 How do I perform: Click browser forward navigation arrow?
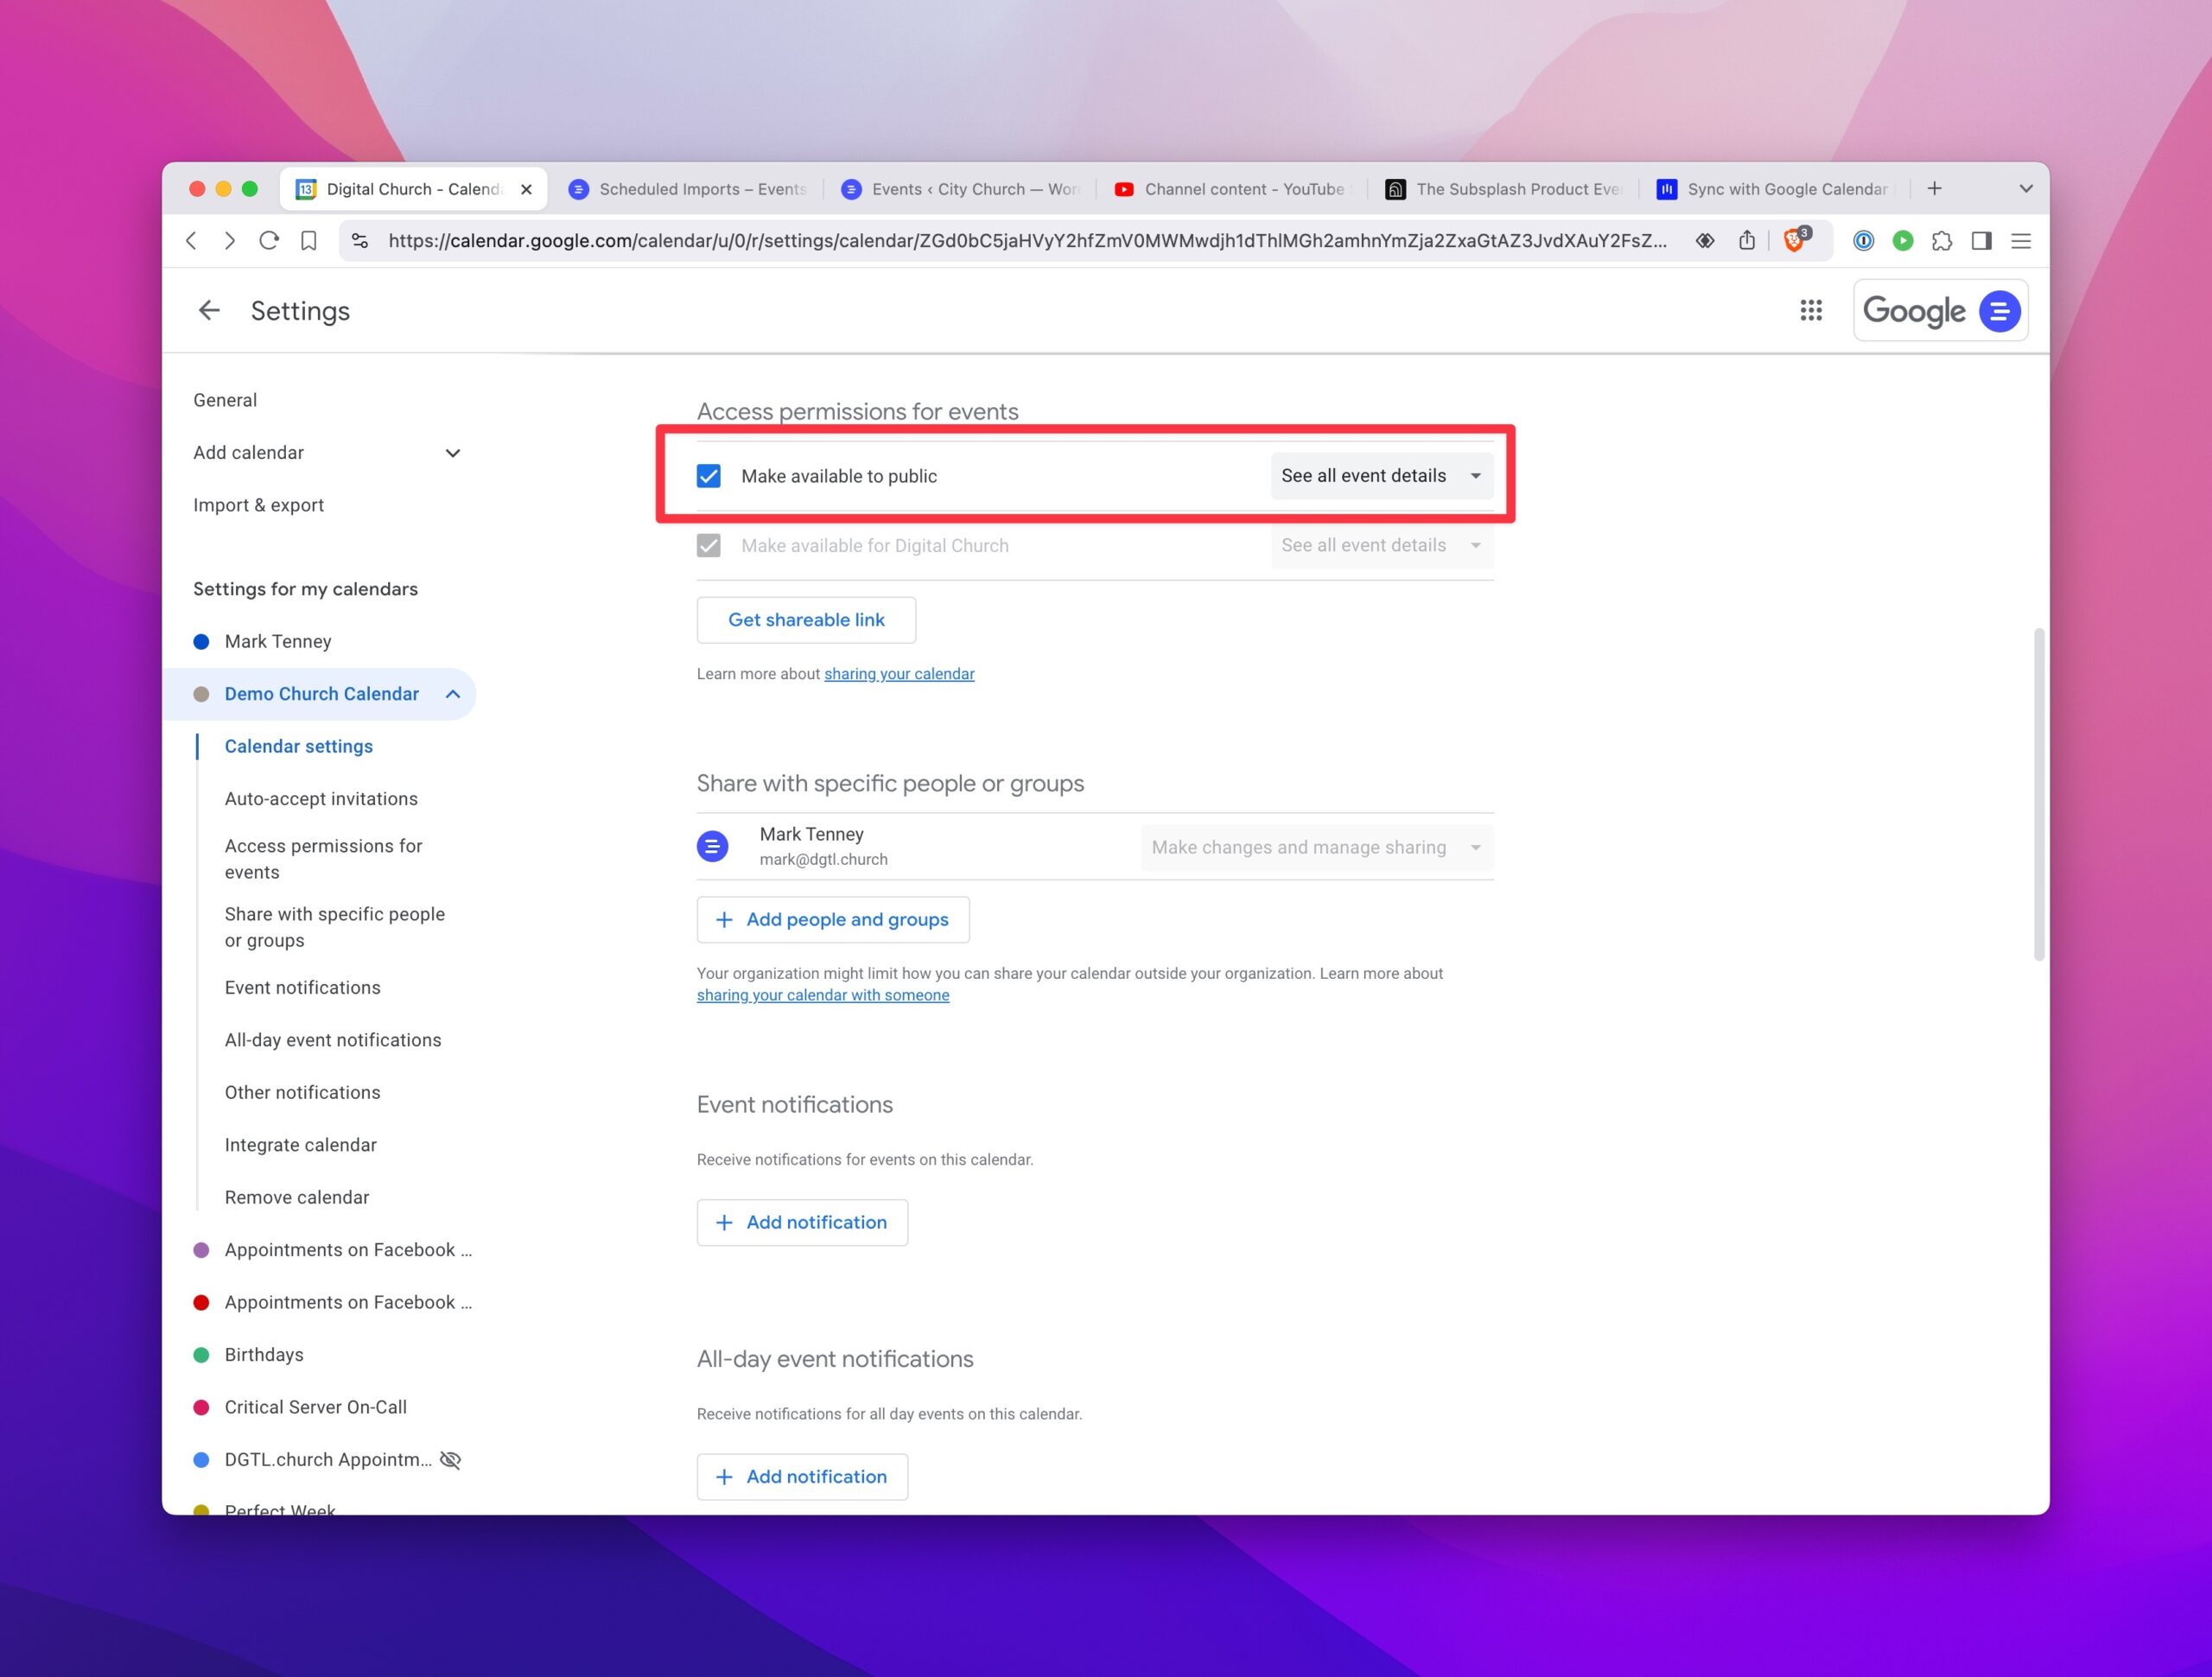[x=230, y=241]
